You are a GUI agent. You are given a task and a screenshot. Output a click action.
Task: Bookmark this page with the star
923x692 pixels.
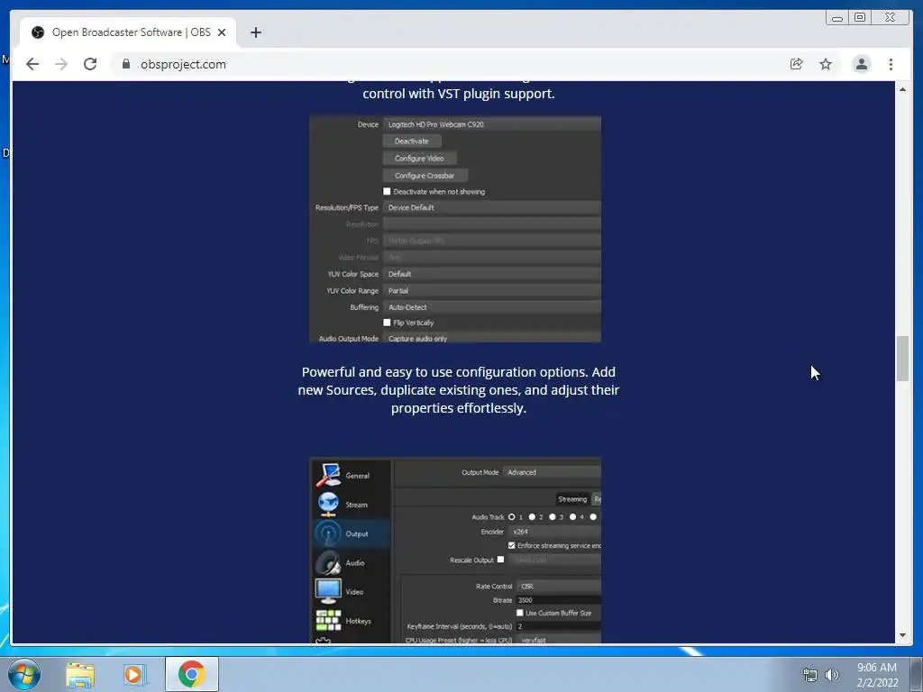click(x=826, y=64)
